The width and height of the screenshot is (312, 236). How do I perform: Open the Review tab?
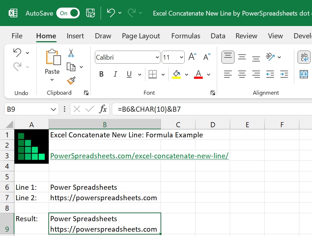pyautogui.click(x=246, y=36)
